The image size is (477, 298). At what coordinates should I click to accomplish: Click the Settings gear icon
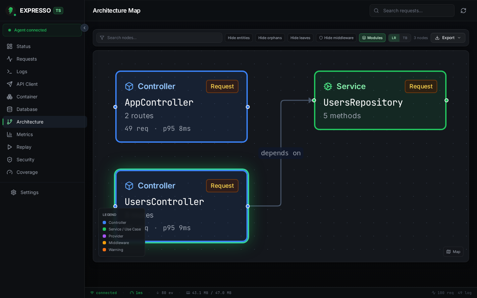[x=14, y=192]
